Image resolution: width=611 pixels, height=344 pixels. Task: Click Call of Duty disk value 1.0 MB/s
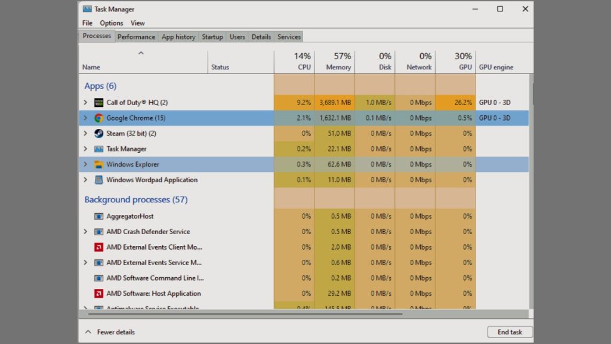pyautogui.click(x=378, y=103)
